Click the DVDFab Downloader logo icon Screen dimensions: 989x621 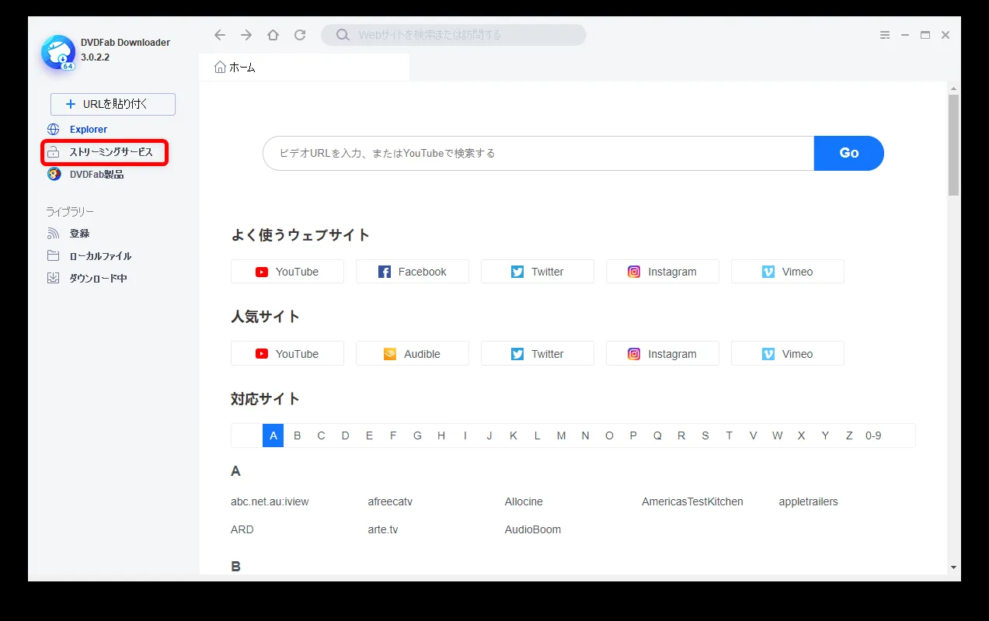point(58,53)
